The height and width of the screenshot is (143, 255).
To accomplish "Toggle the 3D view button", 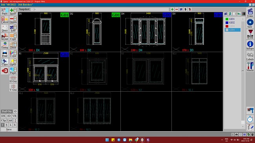I will (9, 116).
